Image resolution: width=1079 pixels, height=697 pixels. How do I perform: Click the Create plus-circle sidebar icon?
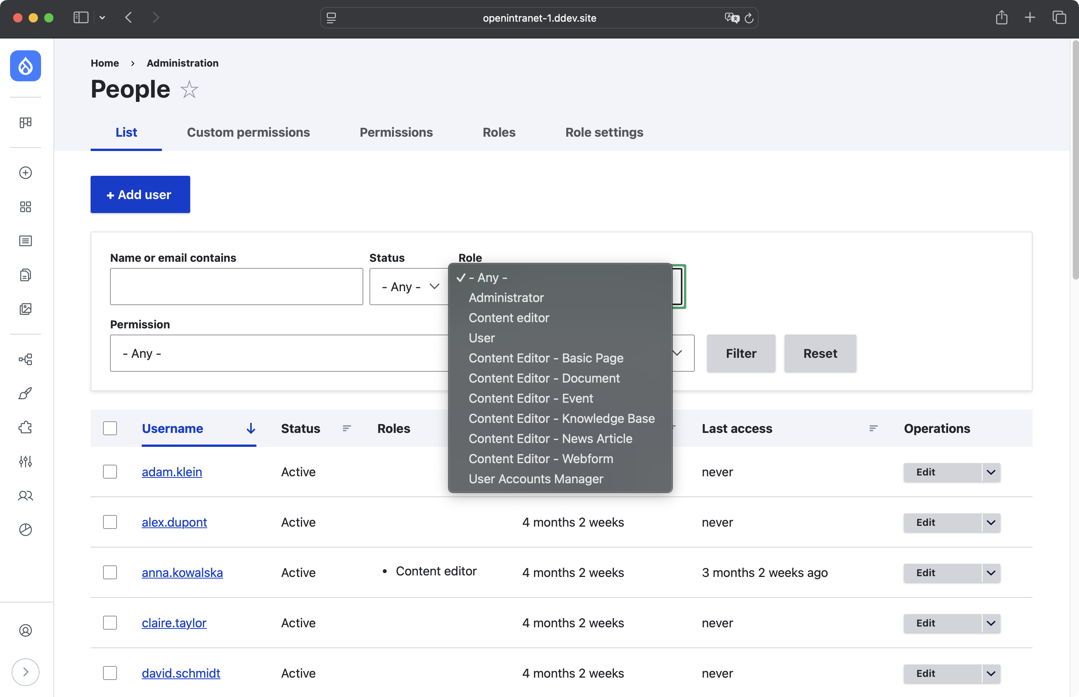(x=25, y=172)
